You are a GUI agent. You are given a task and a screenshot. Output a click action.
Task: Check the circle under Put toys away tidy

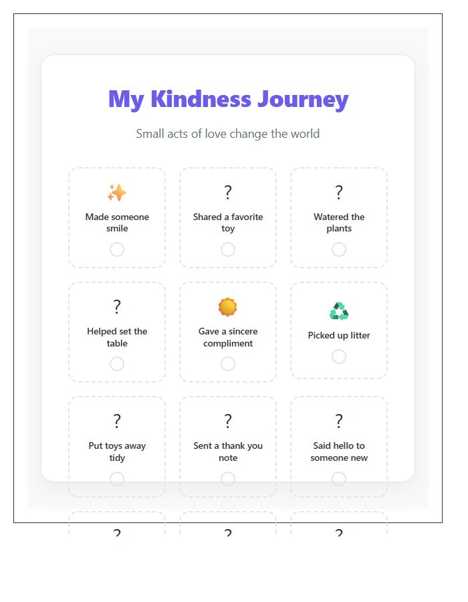pos(117,479)
